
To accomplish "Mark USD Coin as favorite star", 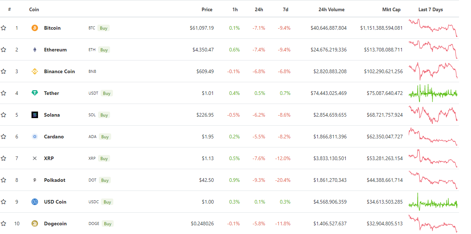I will pos(4,202).
